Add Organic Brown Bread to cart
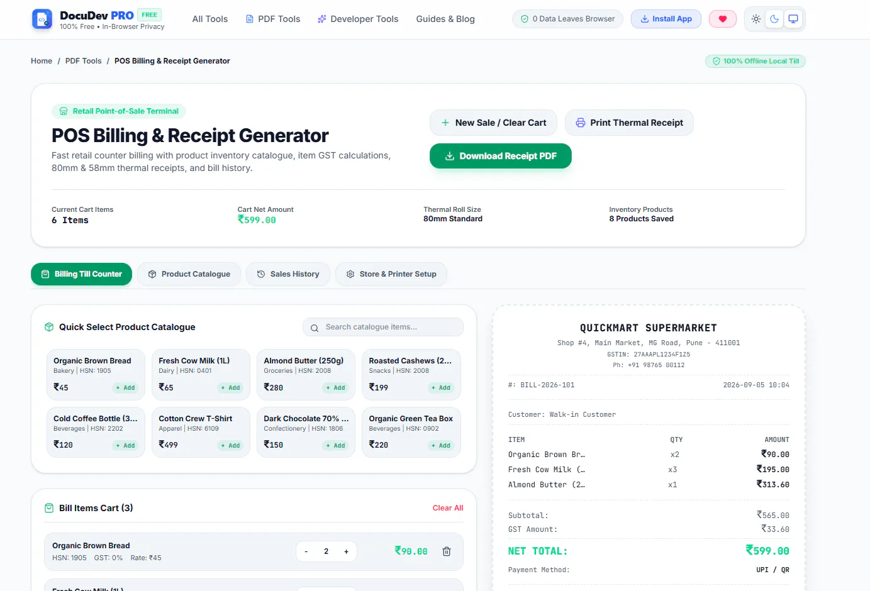The image size is (870, 591). (125, 388)
